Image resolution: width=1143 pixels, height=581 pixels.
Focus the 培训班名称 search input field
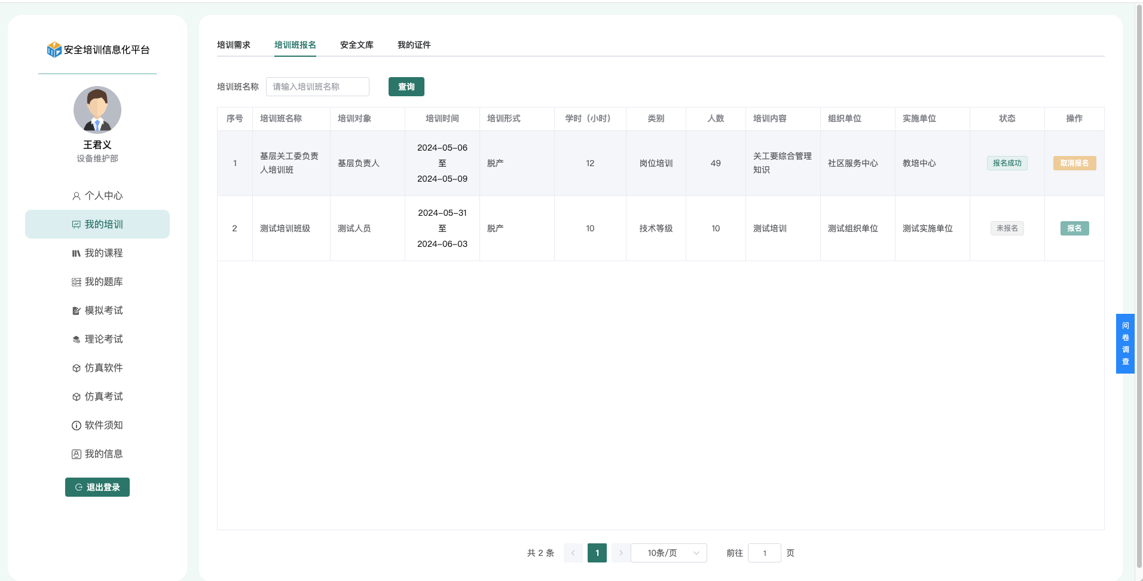click(x=317, y=87)
